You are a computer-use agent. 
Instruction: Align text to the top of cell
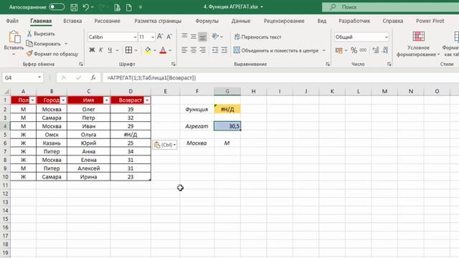point(184,36)
